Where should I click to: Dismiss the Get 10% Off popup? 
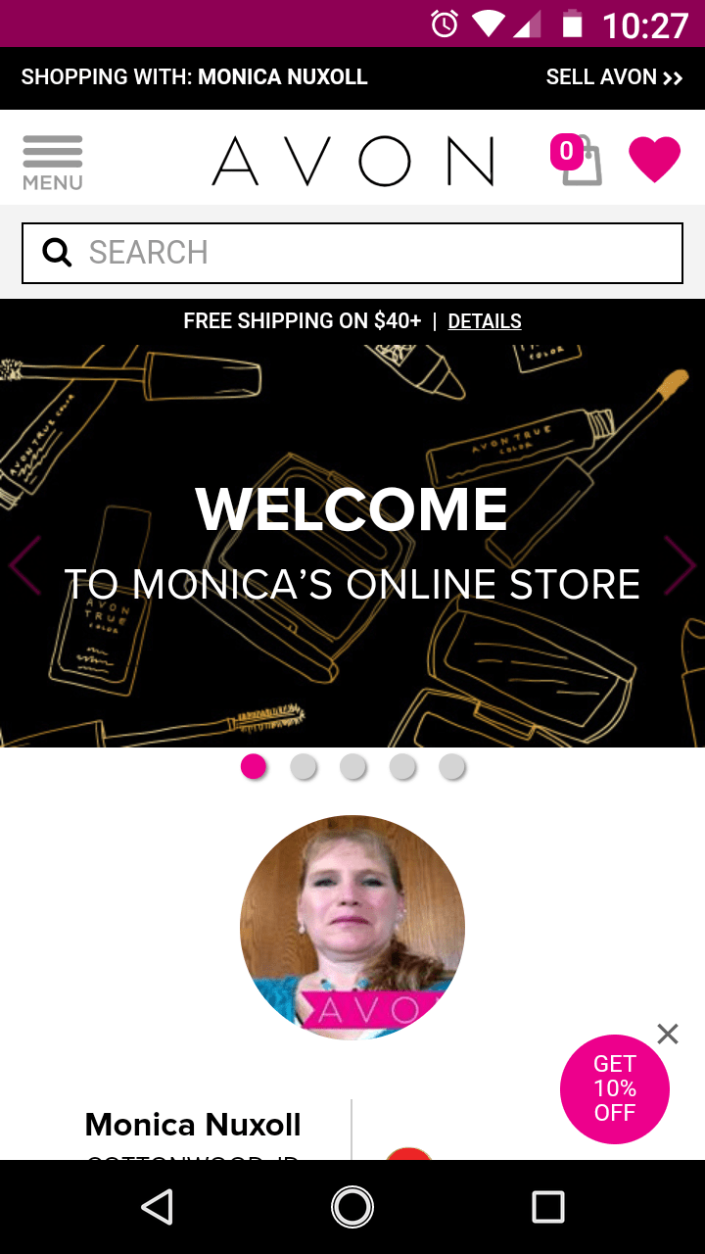coord(668,1034)
